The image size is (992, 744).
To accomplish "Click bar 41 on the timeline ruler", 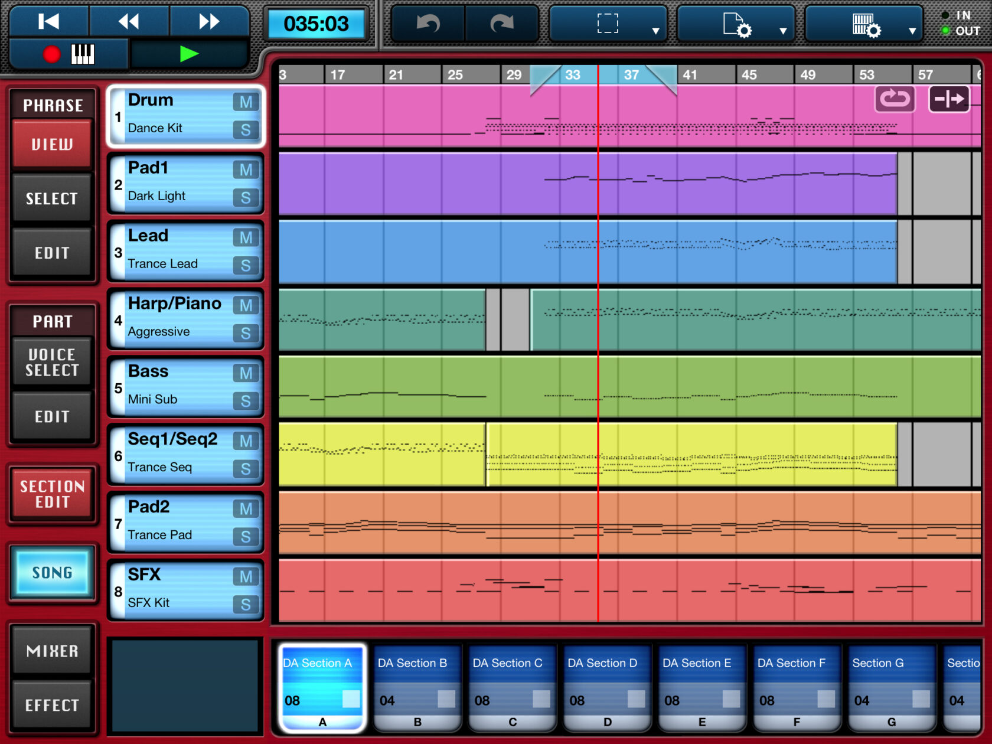I will click(x=689, y=75).
